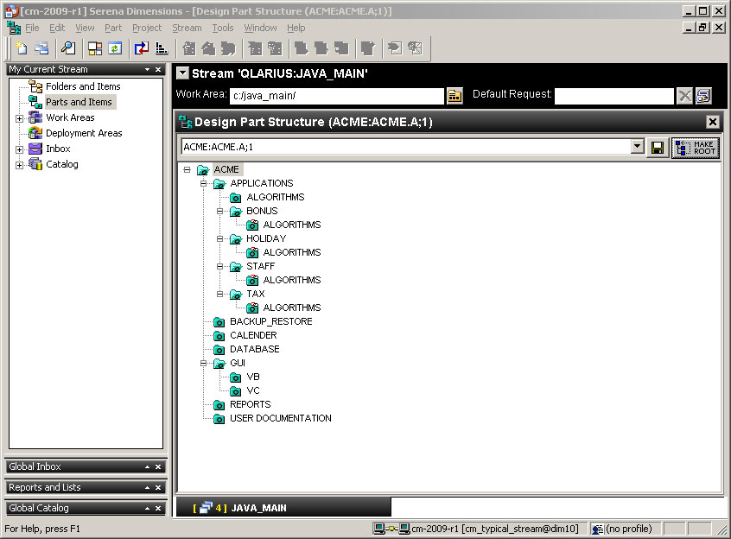Click the Work Areas tree icon
This screenshot has width=731, height=539.
(x=35, y=117)
